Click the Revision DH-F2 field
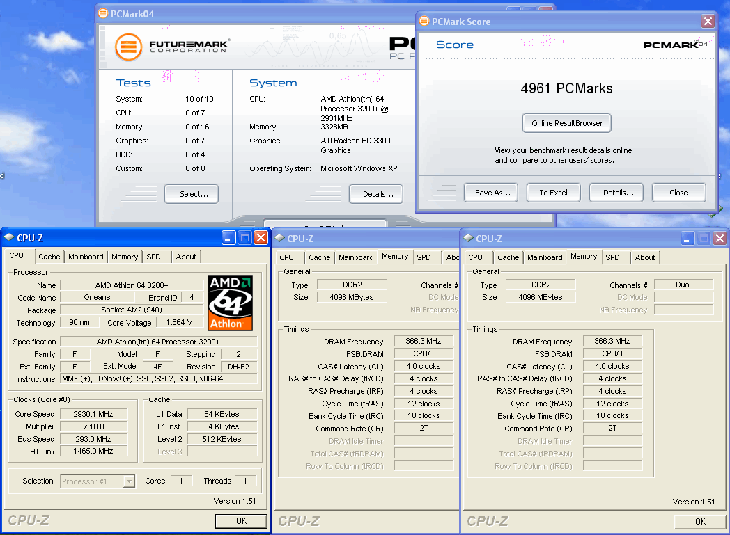Screen dimensions: 730x535 pyautogui.click(x=238, y=366)
